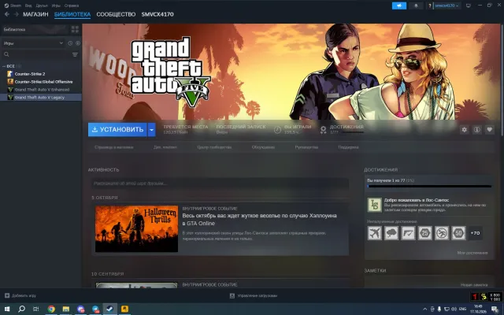Open the Руководства guides link
This screenshot has width=504, height=315.
[306, 147]
